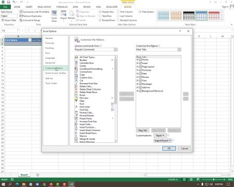The width and height of the screenshot is (234, 187).
Task: Open File Explorer from taskbar
Action: (24, 184)
